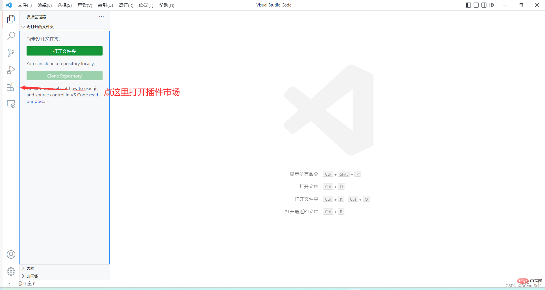The width and height of the screenshot is (545, 290).
Task: Open the Customize Layout control
Action: coord(492,5)
